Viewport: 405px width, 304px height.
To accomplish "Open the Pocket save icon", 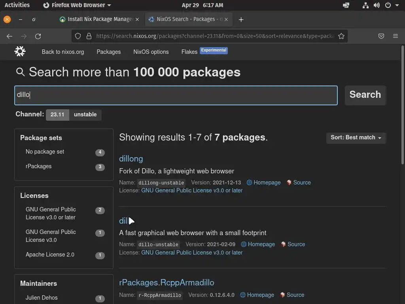I will point(381,36).
